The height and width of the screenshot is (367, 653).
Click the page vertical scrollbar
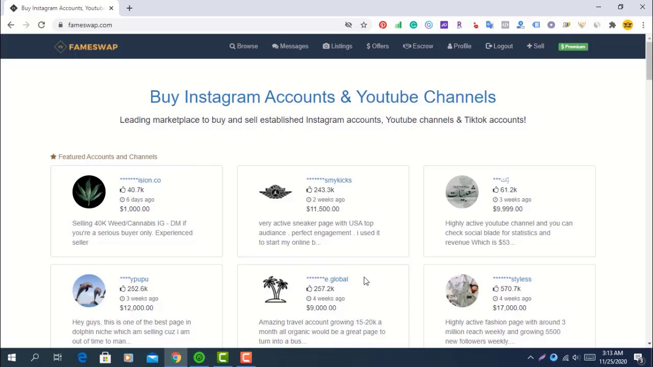click(x=649, y=61)
